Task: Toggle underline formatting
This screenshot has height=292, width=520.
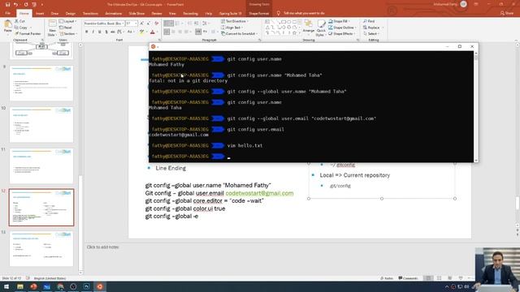Action: click(x=99, y=32)
